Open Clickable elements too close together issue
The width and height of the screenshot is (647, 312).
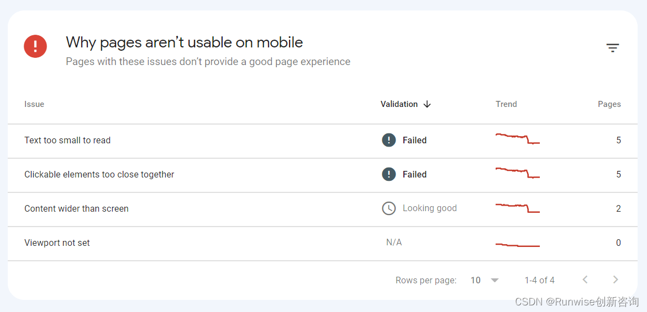click(x=99, y=175)
